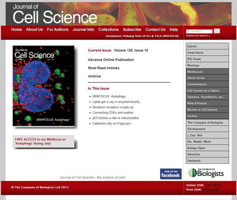
Task: Open The Company of Biologists sidebar button
Action: tap(207, 123)
